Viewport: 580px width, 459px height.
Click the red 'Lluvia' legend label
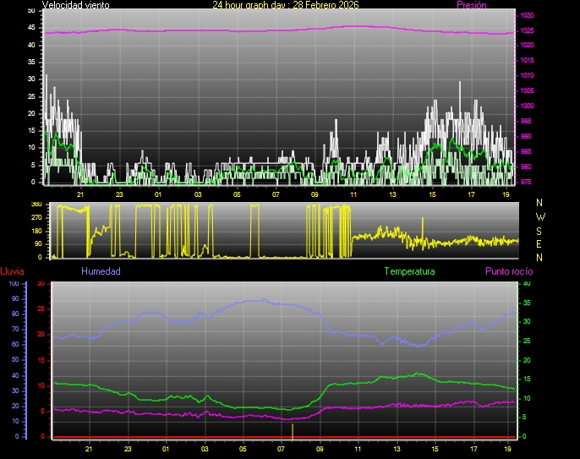click(x=12, y=271)
